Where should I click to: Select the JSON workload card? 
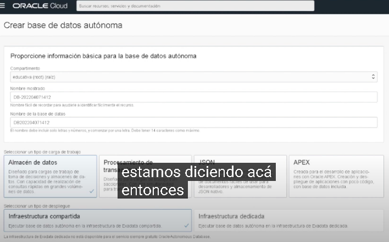[240, 177]
